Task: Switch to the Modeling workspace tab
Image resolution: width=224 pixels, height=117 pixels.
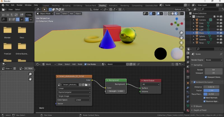Action: point(55,5)
